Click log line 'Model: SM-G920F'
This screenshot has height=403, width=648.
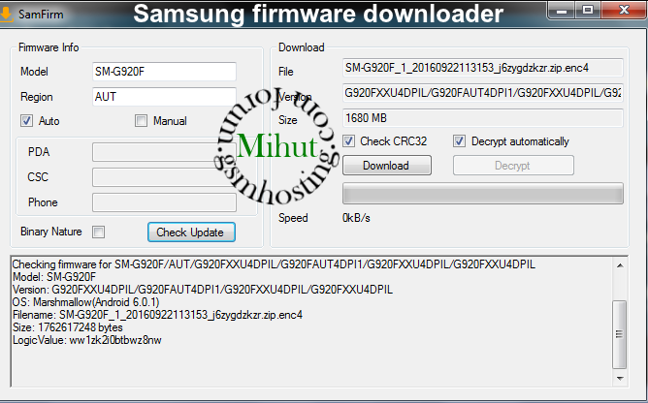click(x=54, y=277)
